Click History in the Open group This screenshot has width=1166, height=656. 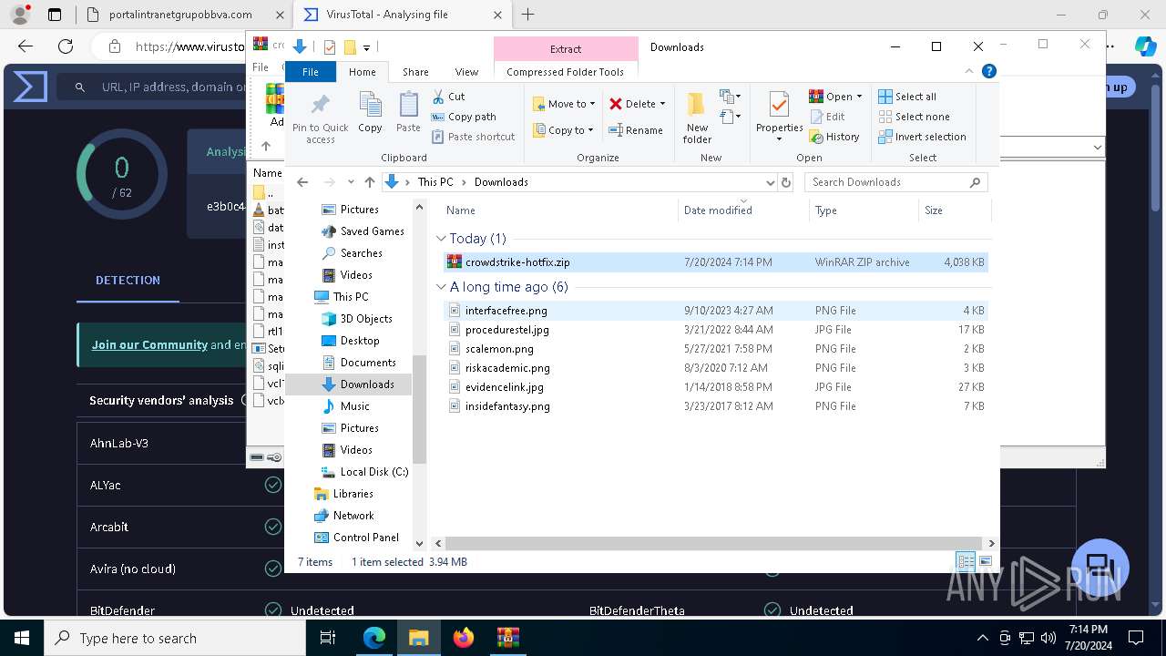[x=834, y=137]
